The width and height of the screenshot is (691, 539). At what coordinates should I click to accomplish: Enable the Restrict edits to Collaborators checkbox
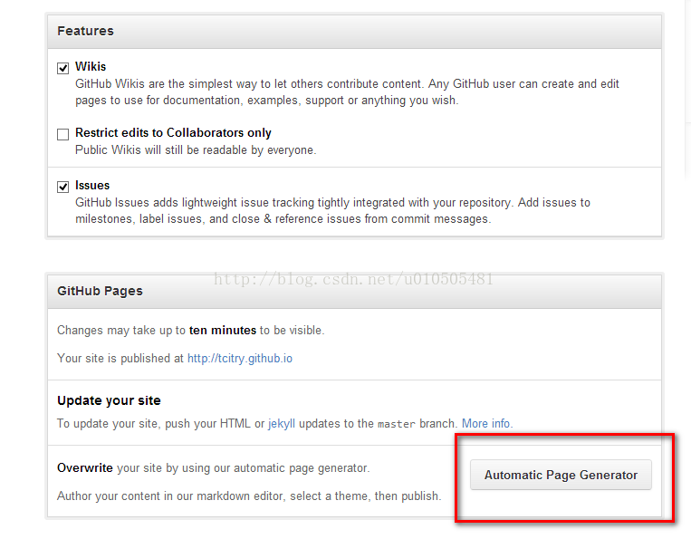63,134
